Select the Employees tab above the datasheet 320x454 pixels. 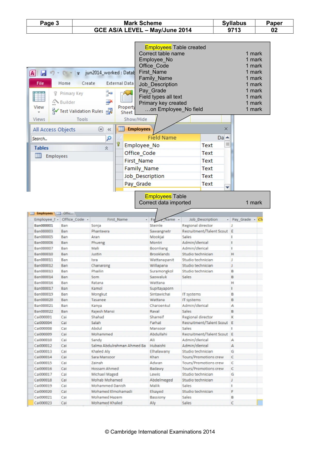[x=42, y=213]
